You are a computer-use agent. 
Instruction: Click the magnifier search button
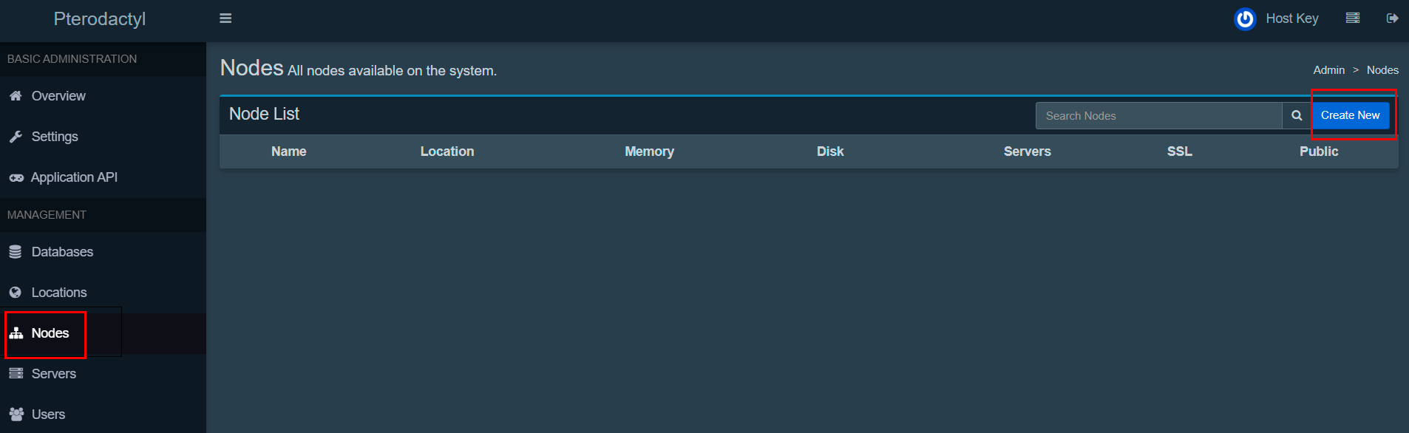pyautogui.click(x=1297, y=116)
